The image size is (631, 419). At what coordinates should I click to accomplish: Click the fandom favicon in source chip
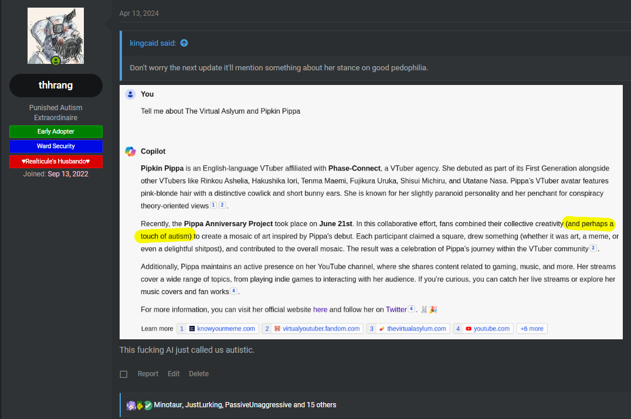277,329
